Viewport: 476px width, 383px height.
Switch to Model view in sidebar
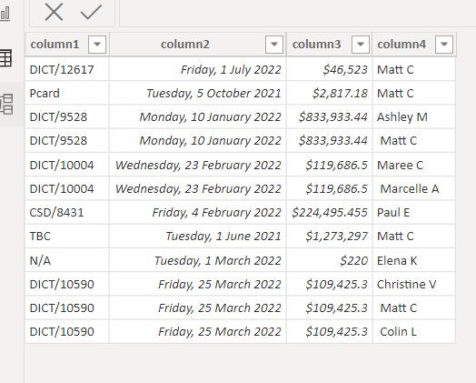6,105
